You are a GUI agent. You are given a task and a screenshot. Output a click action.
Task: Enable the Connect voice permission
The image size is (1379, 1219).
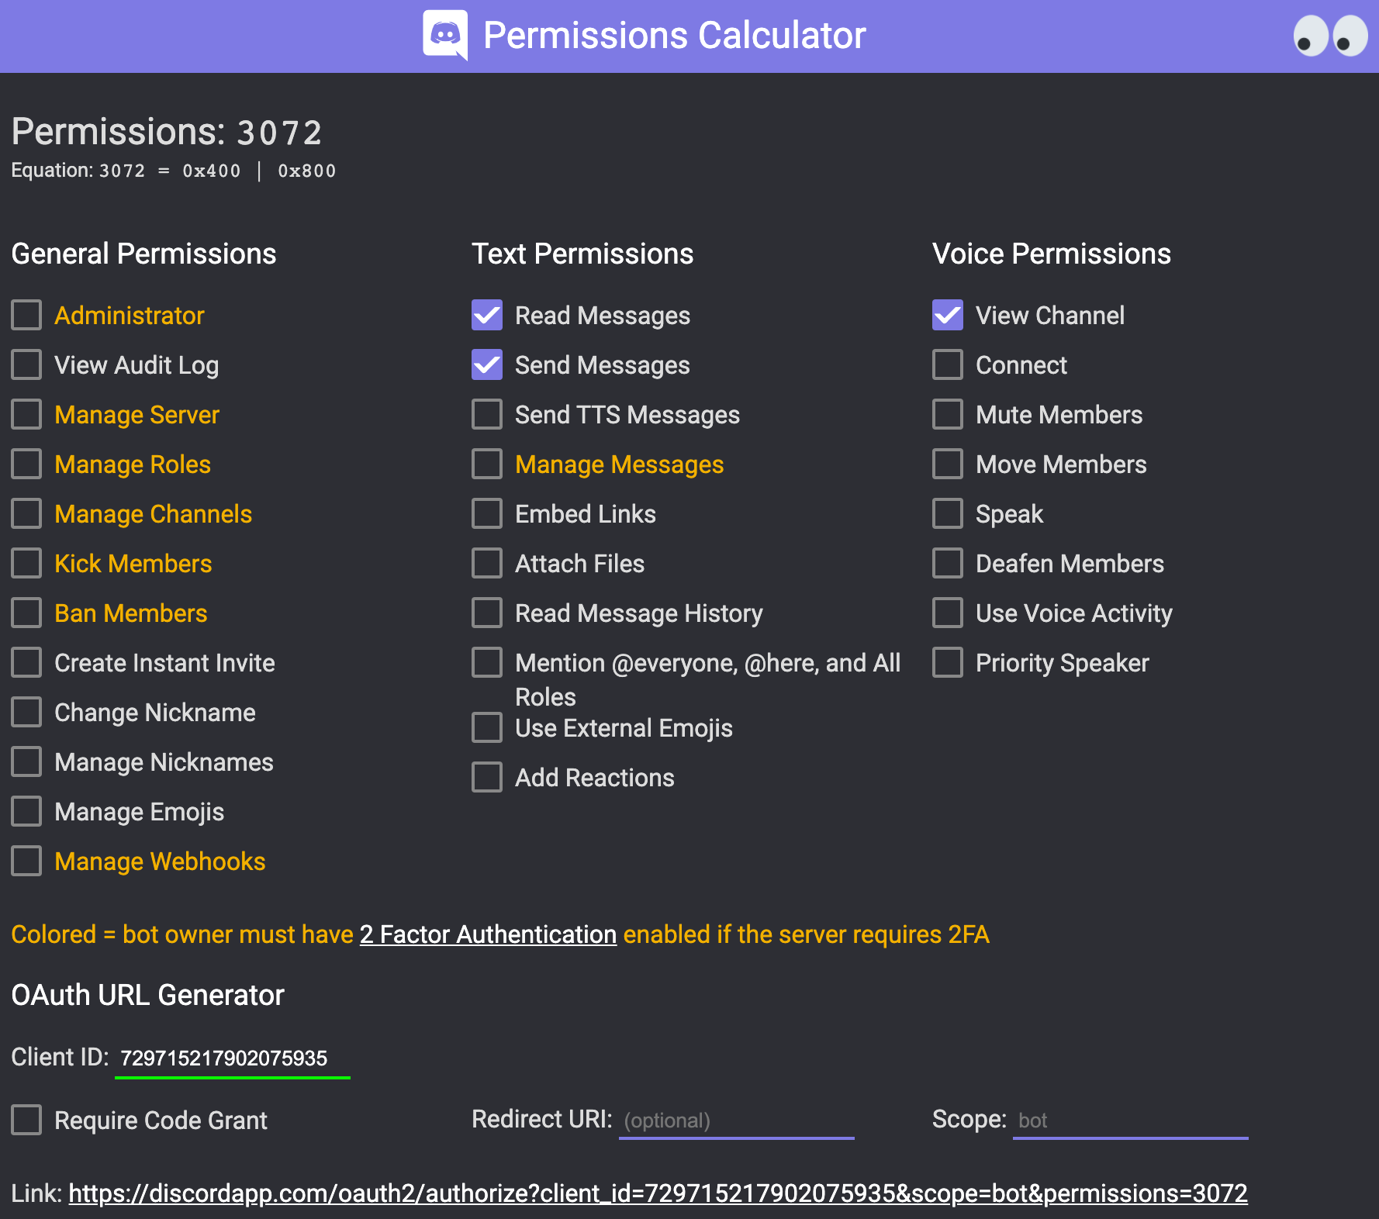coord(948,364)
